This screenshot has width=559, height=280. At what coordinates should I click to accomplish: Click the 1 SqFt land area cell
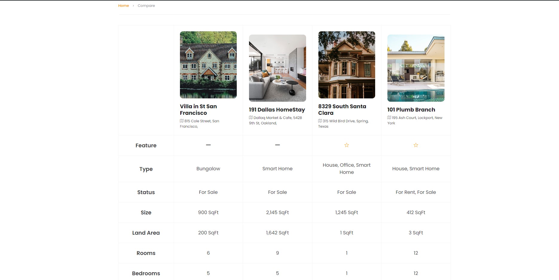click(x=347, y=233)
